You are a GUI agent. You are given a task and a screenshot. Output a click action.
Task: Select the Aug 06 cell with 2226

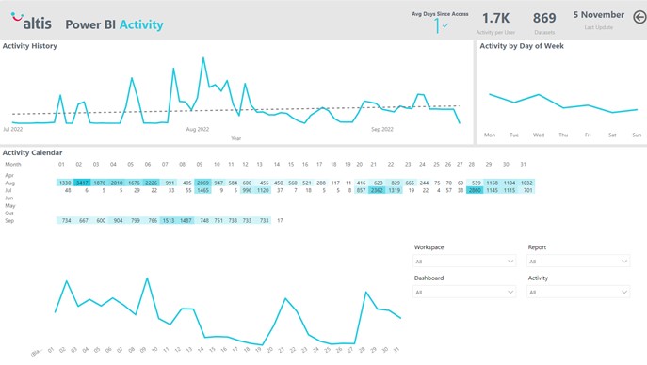point(151,182)
